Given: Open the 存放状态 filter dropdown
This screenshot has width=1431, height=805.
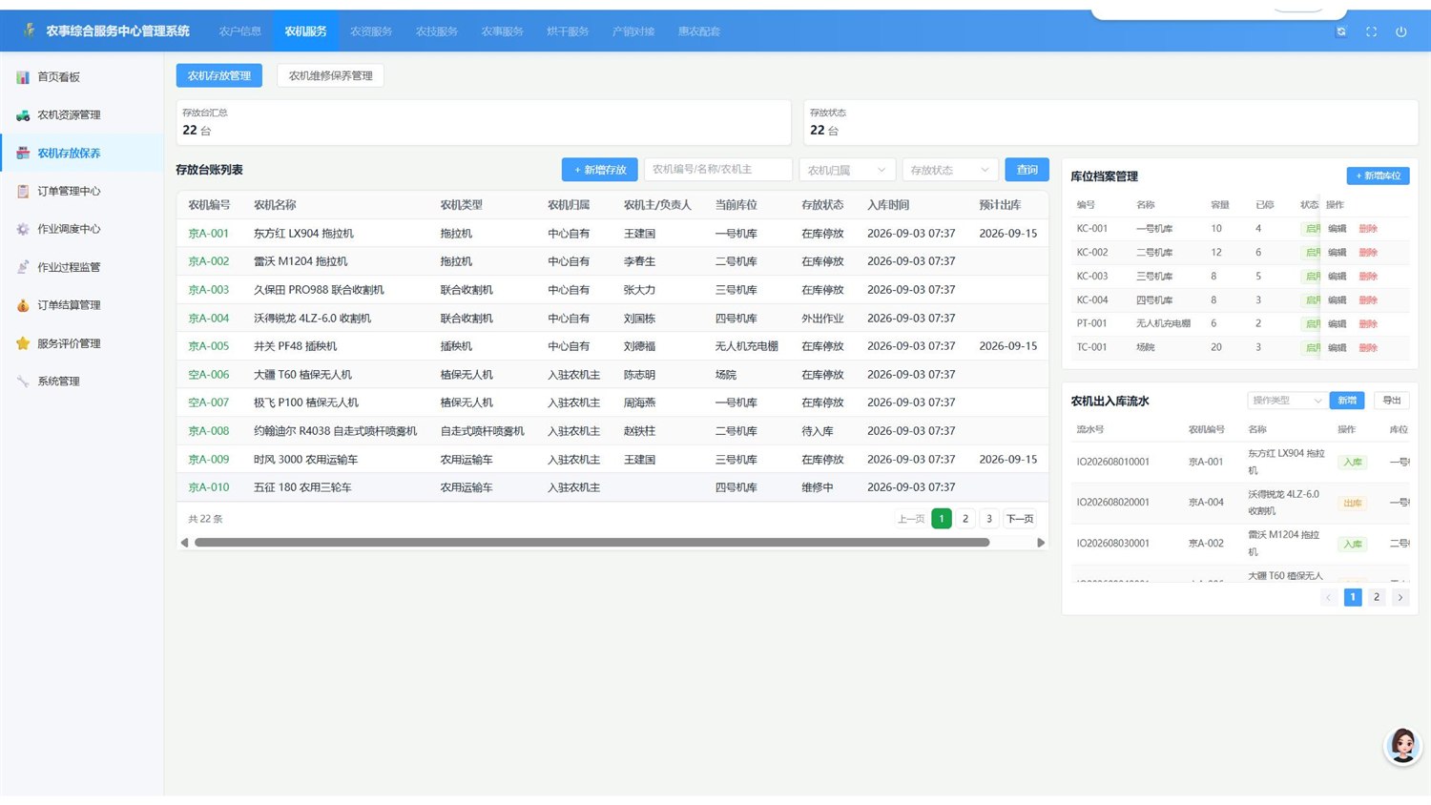Looking at the screenshot, I should pos(950,170).
